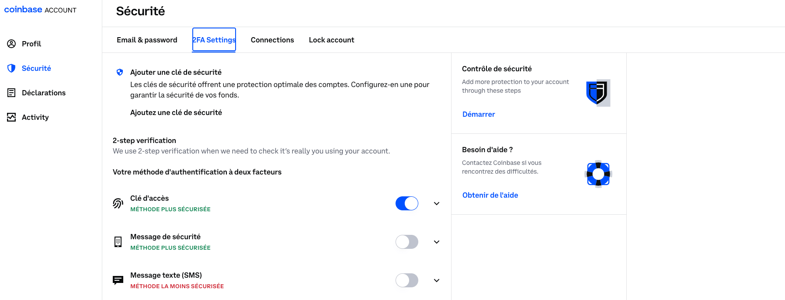Click the lifebuoy help icon
Viewport: 785px width, 300px height.
[x=598, y=174]
